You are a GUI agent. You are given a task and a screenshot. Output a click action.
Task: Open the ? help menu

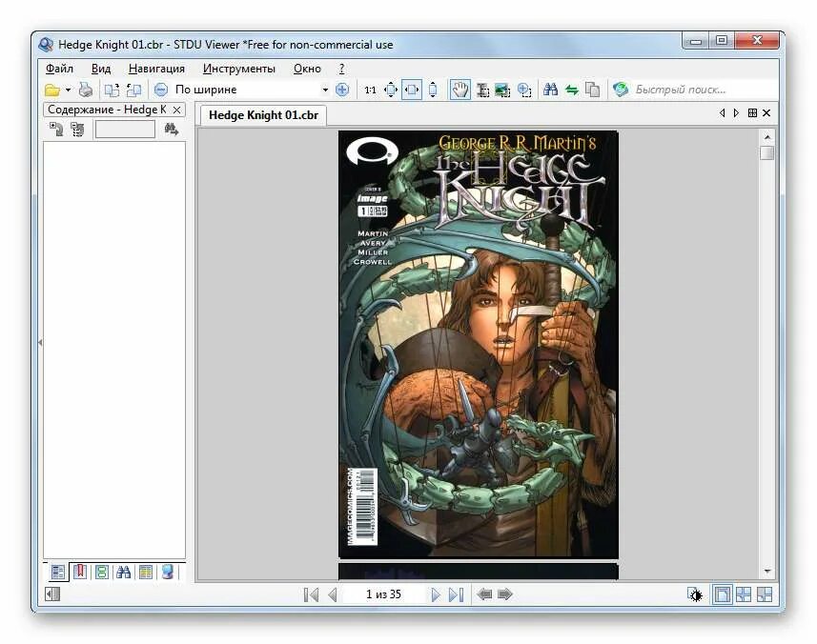(x=342, y=69)
